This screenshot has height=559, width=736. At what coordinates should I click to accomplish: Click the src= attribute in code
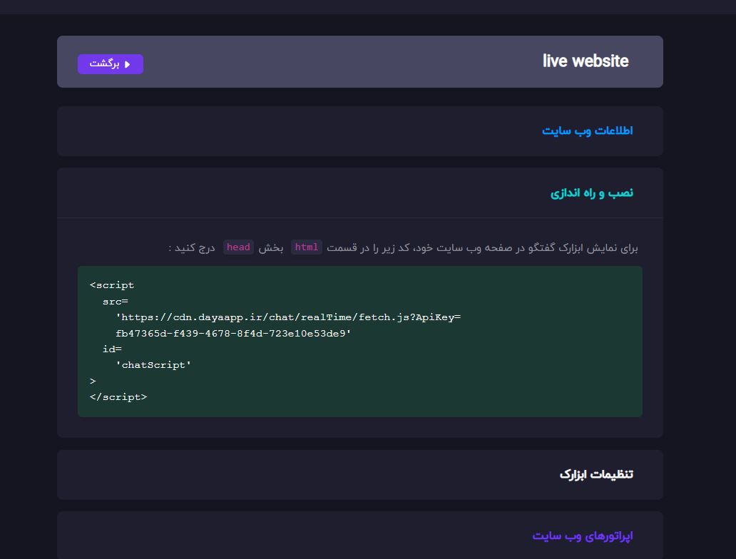click(x=115, y=302)
